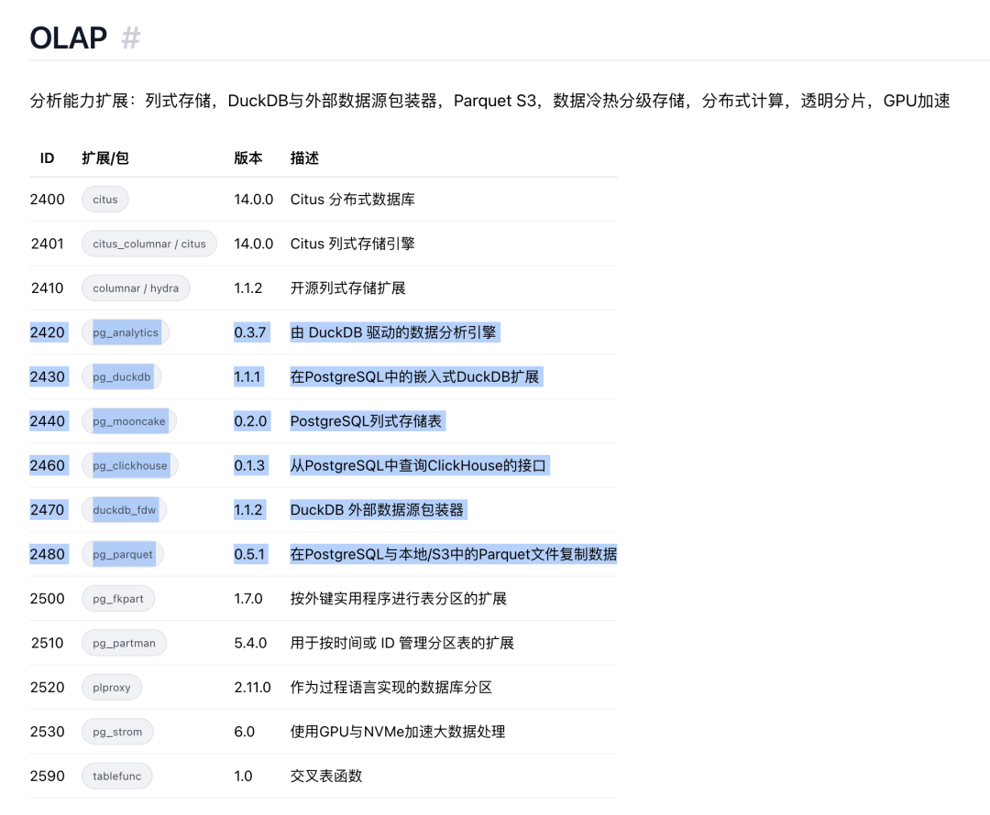Click ID cell 2530

pyautogui.click(x=48, y=732)
